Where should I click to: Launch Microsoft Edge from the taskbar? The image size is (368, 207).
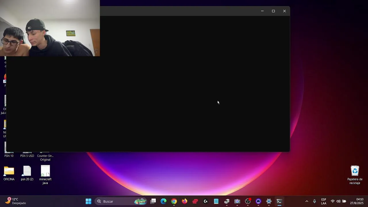[164, 201]
